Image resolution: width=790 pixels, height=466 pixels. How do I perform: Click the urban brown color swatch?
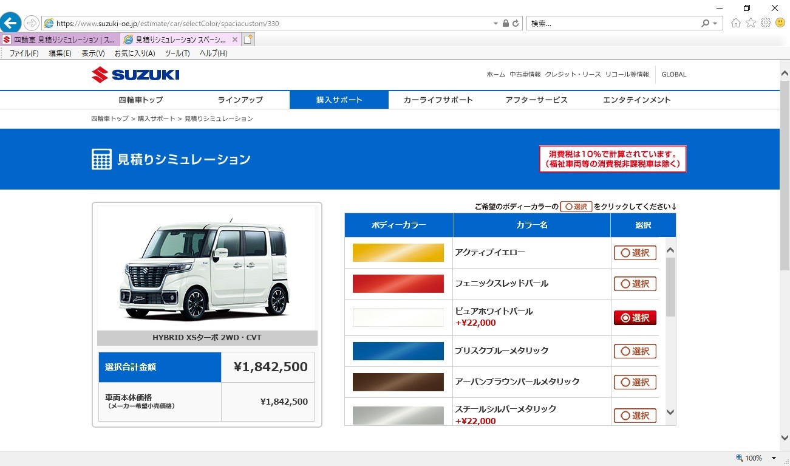pyautogui.click(x=398, y=382)
